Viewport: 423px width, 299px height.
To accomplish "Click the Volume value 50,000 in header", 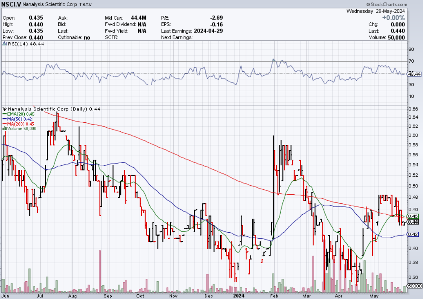I will [396, 37].
